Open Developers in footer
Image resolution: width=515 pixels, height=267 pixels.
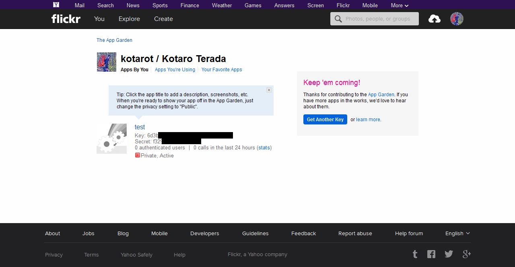[205, 233]
